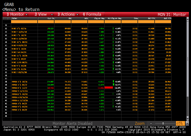Click the red bar for PDVSA 11/17
This screenshot has height=136, width=191.
[x=109, y=88]
